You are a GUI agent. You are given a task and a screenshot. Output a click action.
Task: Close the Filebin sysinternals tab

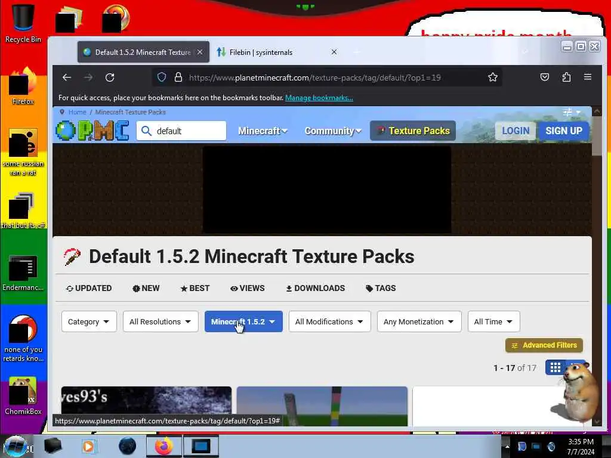pyautogui.click(x=334, y=52)
